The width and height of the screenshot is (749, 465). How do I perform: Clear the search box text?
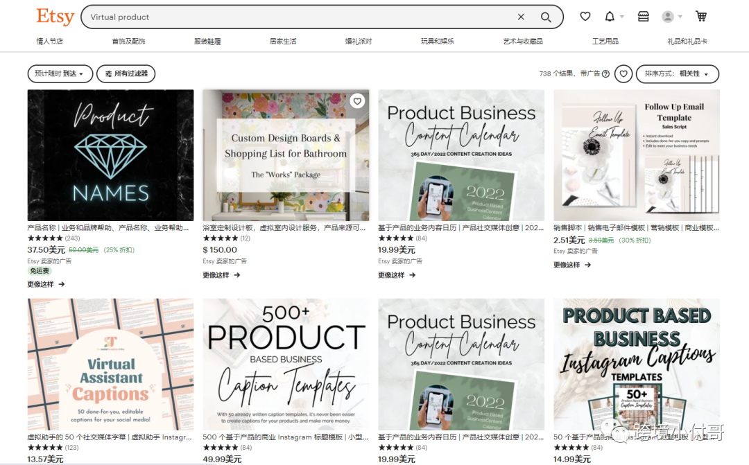(x=522, y=17)
